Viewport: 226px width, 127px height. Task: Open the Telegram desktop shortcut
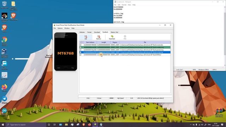pos(4,100)
